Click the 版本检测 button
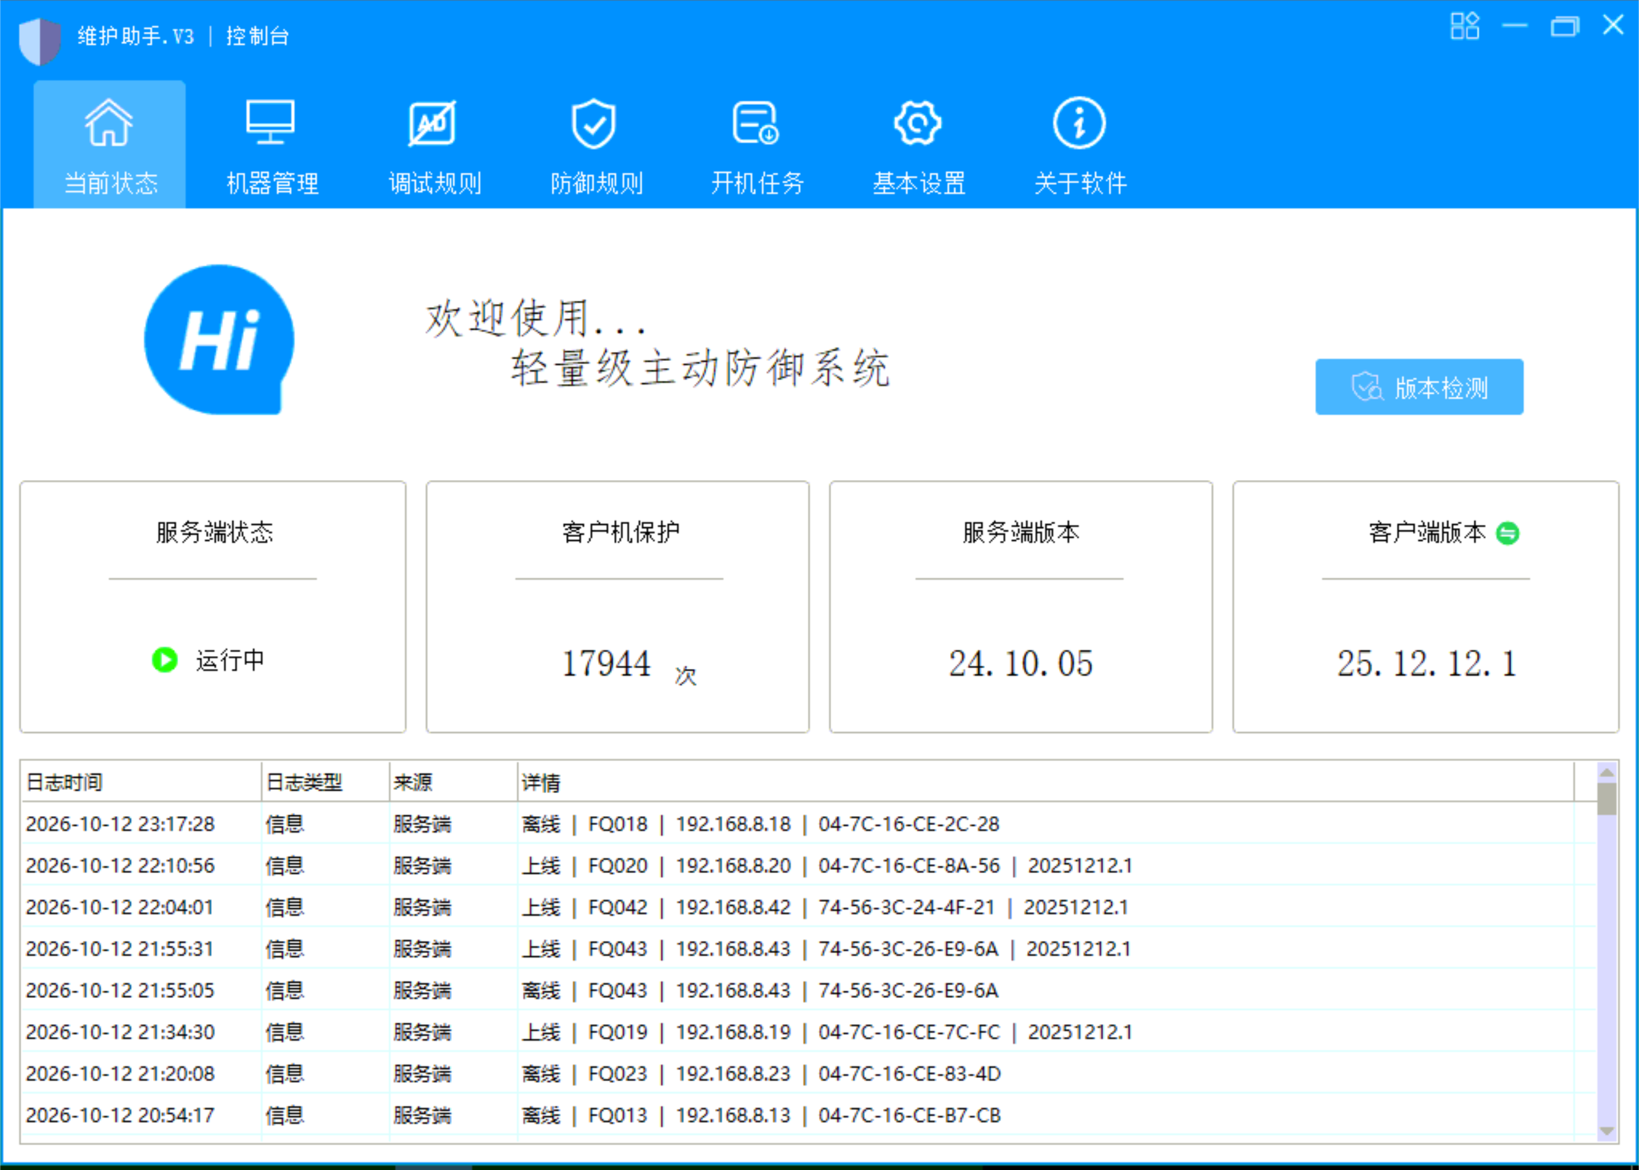The image size is (1639, 1170). 1419,387
